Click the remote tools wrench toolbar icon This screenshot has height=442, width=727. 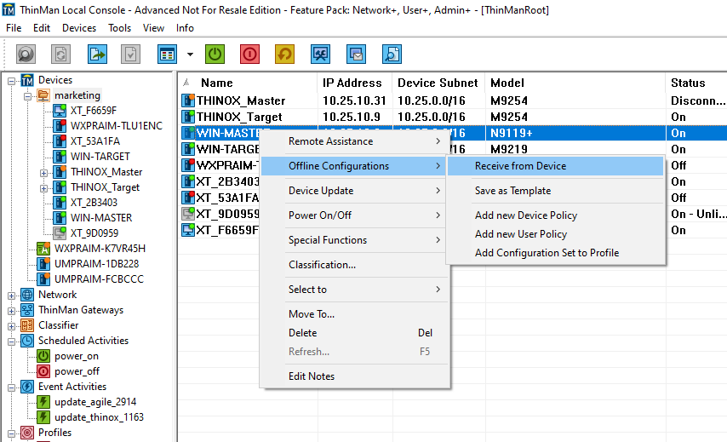320,55
